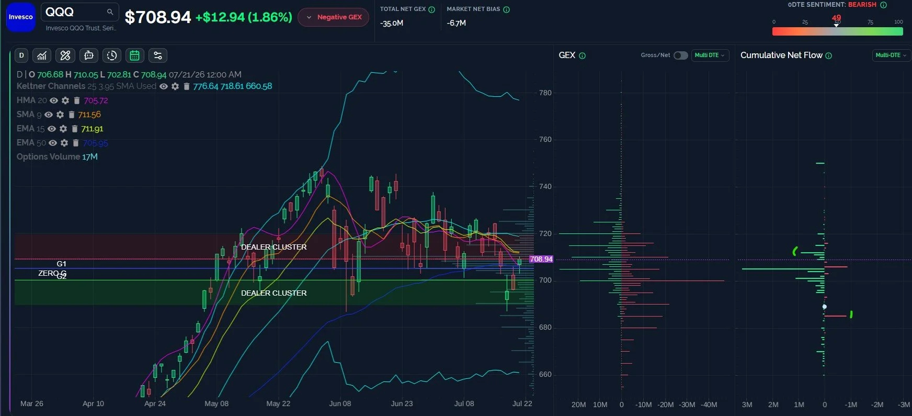Click the lower DEALER CLUSTER label
Image resolution: width=912 pixels, height=416 pixels.
pyautogui.click(x=274, y=293)
